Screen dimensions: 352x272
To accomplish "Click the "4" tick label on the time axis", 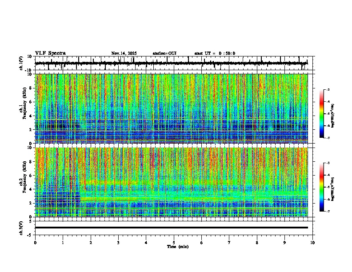I will [146, 243].
